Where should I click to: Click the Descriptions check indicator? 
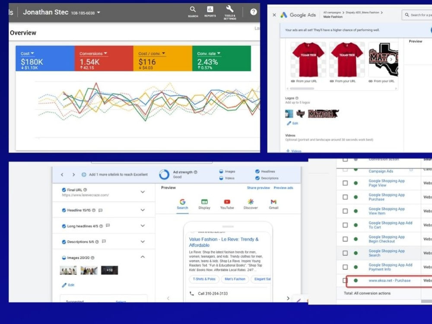(257, 178)
